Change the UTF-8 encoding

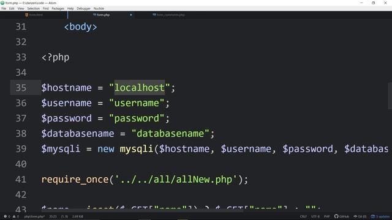(315, 216)
